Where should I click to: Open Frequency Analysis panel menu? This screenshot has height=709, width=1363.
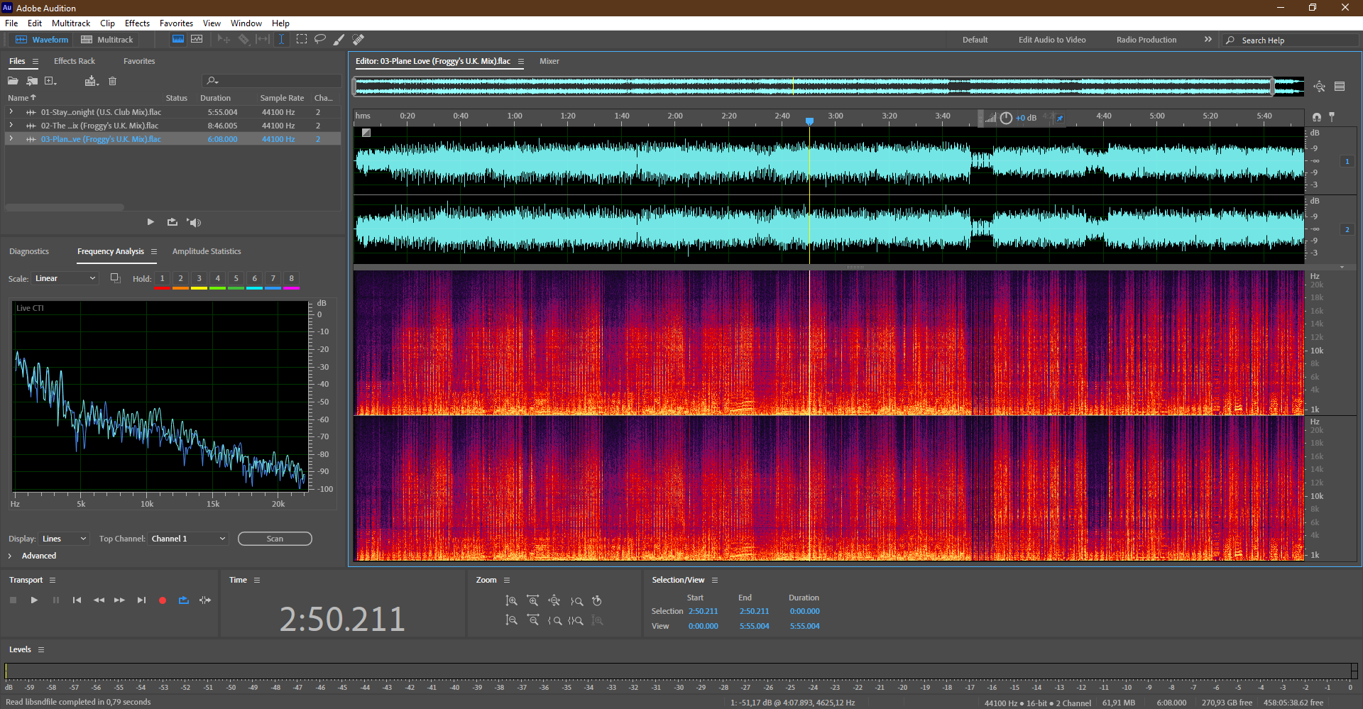coord(153,251)
